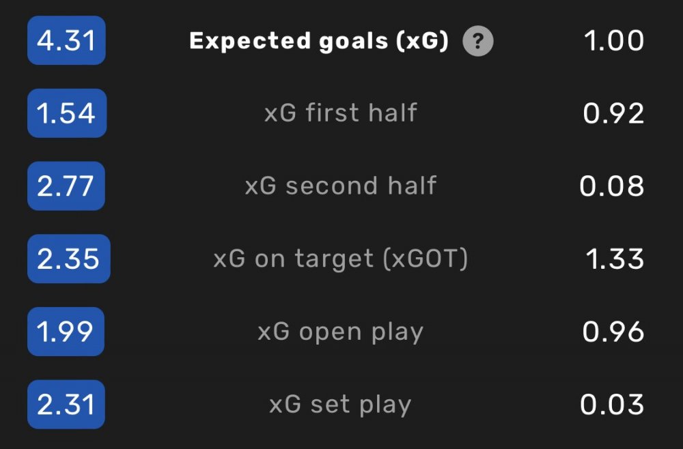This screenshot has height=449, width=683.
Task: Click the away open play value 0.96
Action: [613, 332]
